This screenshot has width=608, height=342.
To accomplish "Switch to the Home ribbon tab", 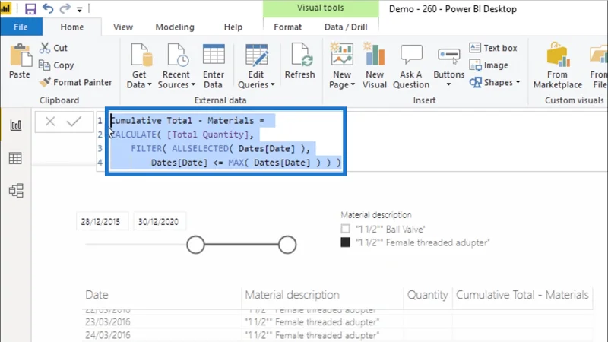I will [x=71, y=27].
